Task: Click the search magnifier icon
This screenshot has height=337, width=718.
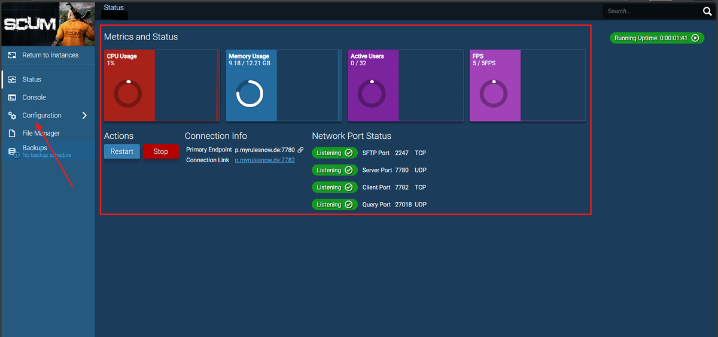Action: coord(707,11)
